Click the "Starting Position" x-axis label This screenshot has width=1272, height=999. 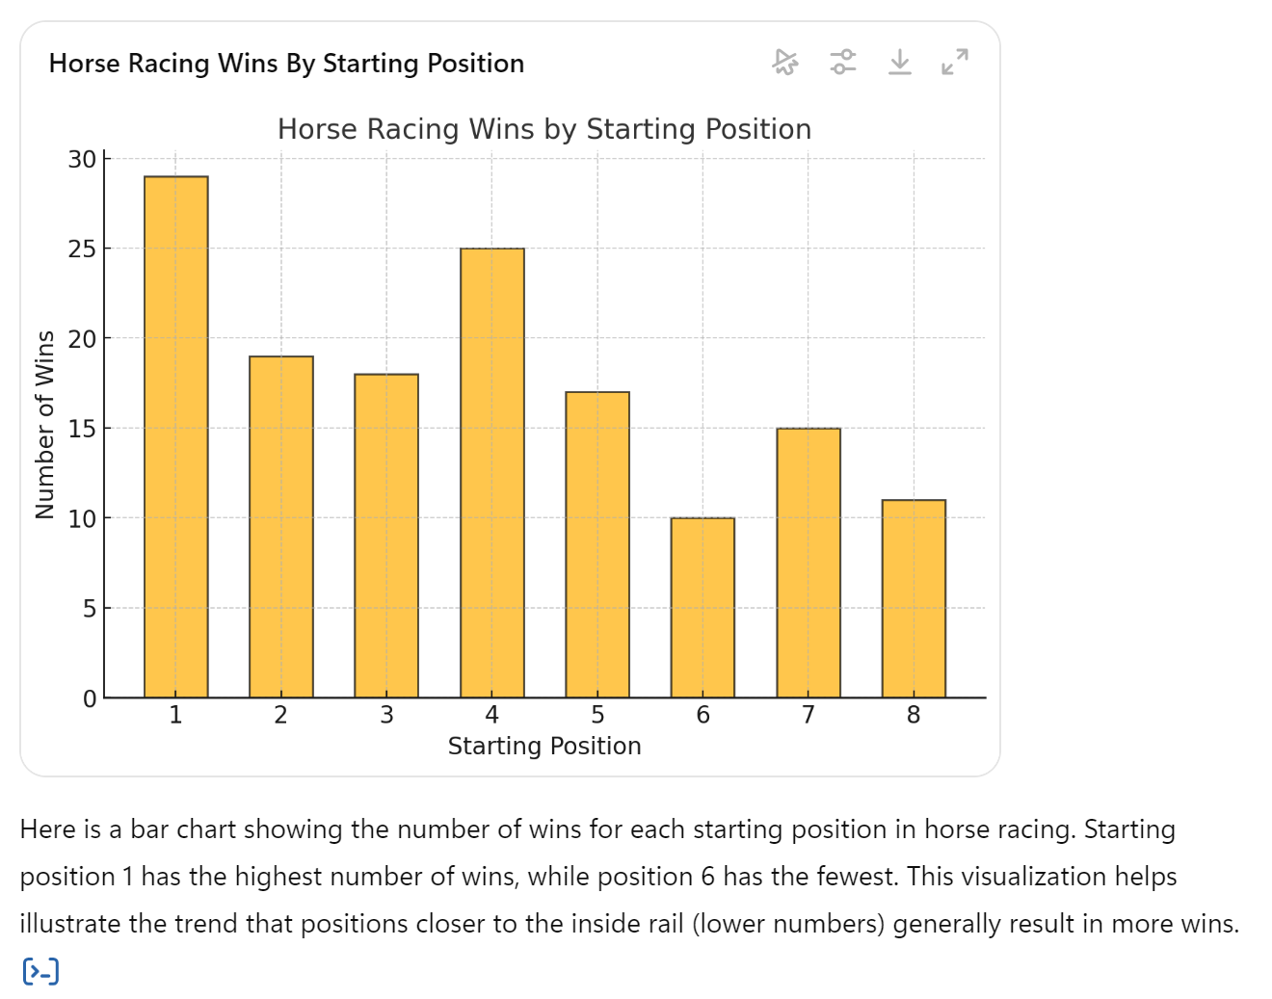pos(544,746)
